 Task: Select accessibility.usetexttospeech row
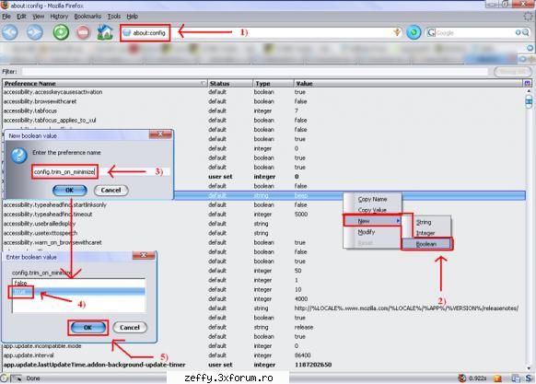(x=263, y=233)
